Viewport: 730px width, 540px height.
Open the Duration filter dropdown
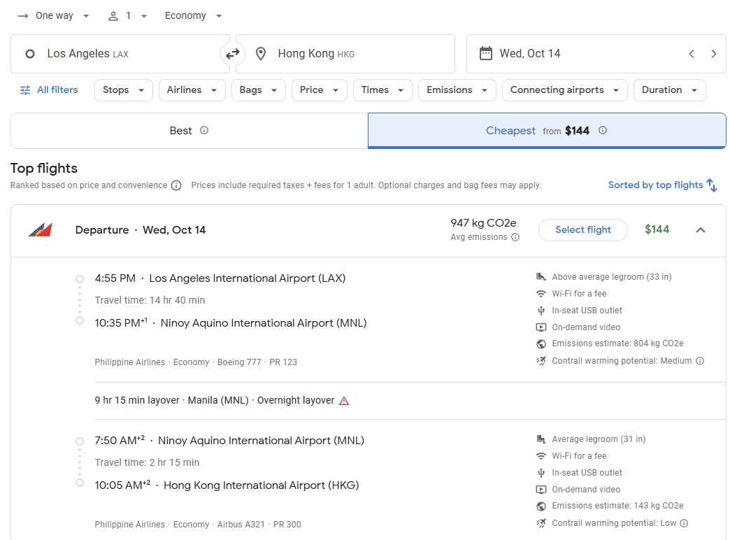tap(669, 90)
